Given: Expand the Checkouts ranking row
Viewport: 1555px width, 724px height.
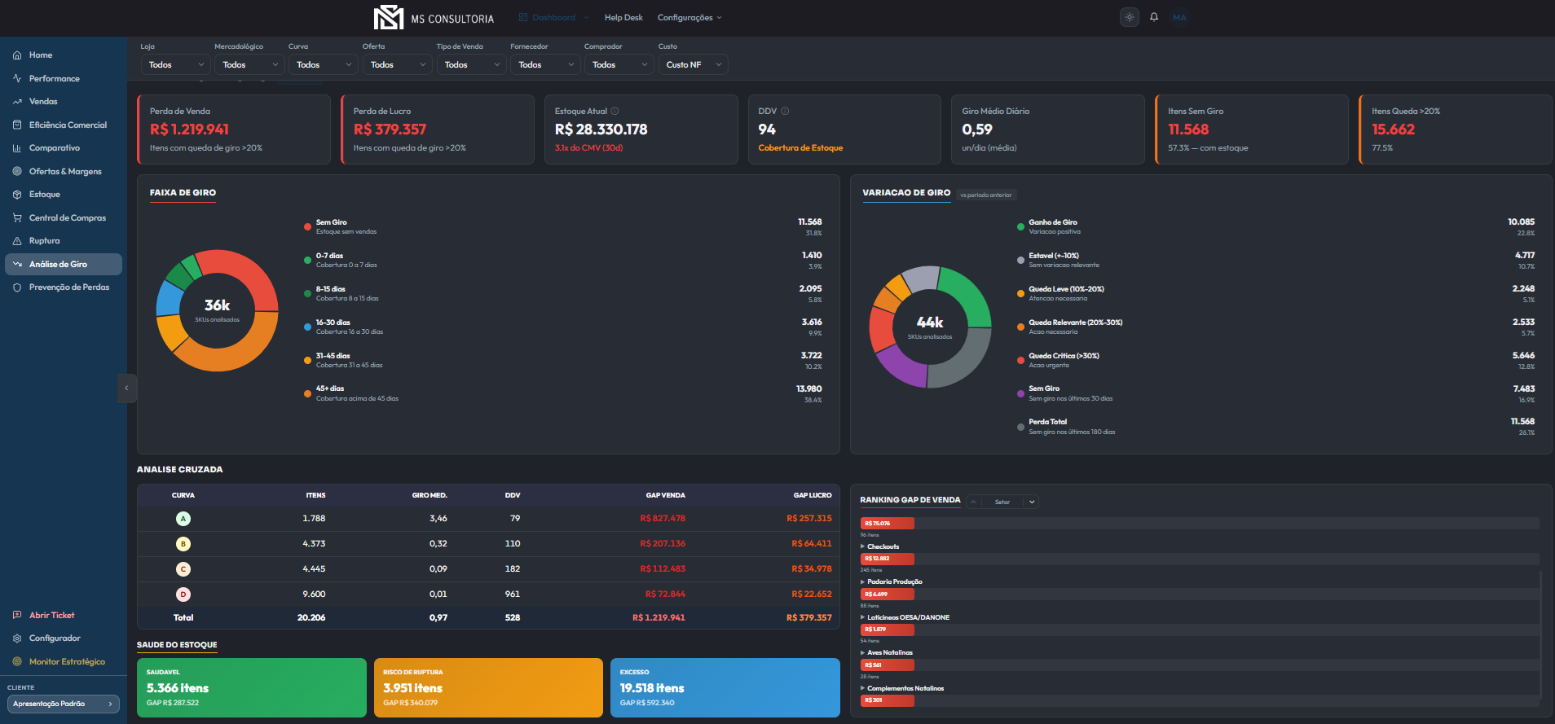Looking at the screenshot, I should [x=880, y=546].
